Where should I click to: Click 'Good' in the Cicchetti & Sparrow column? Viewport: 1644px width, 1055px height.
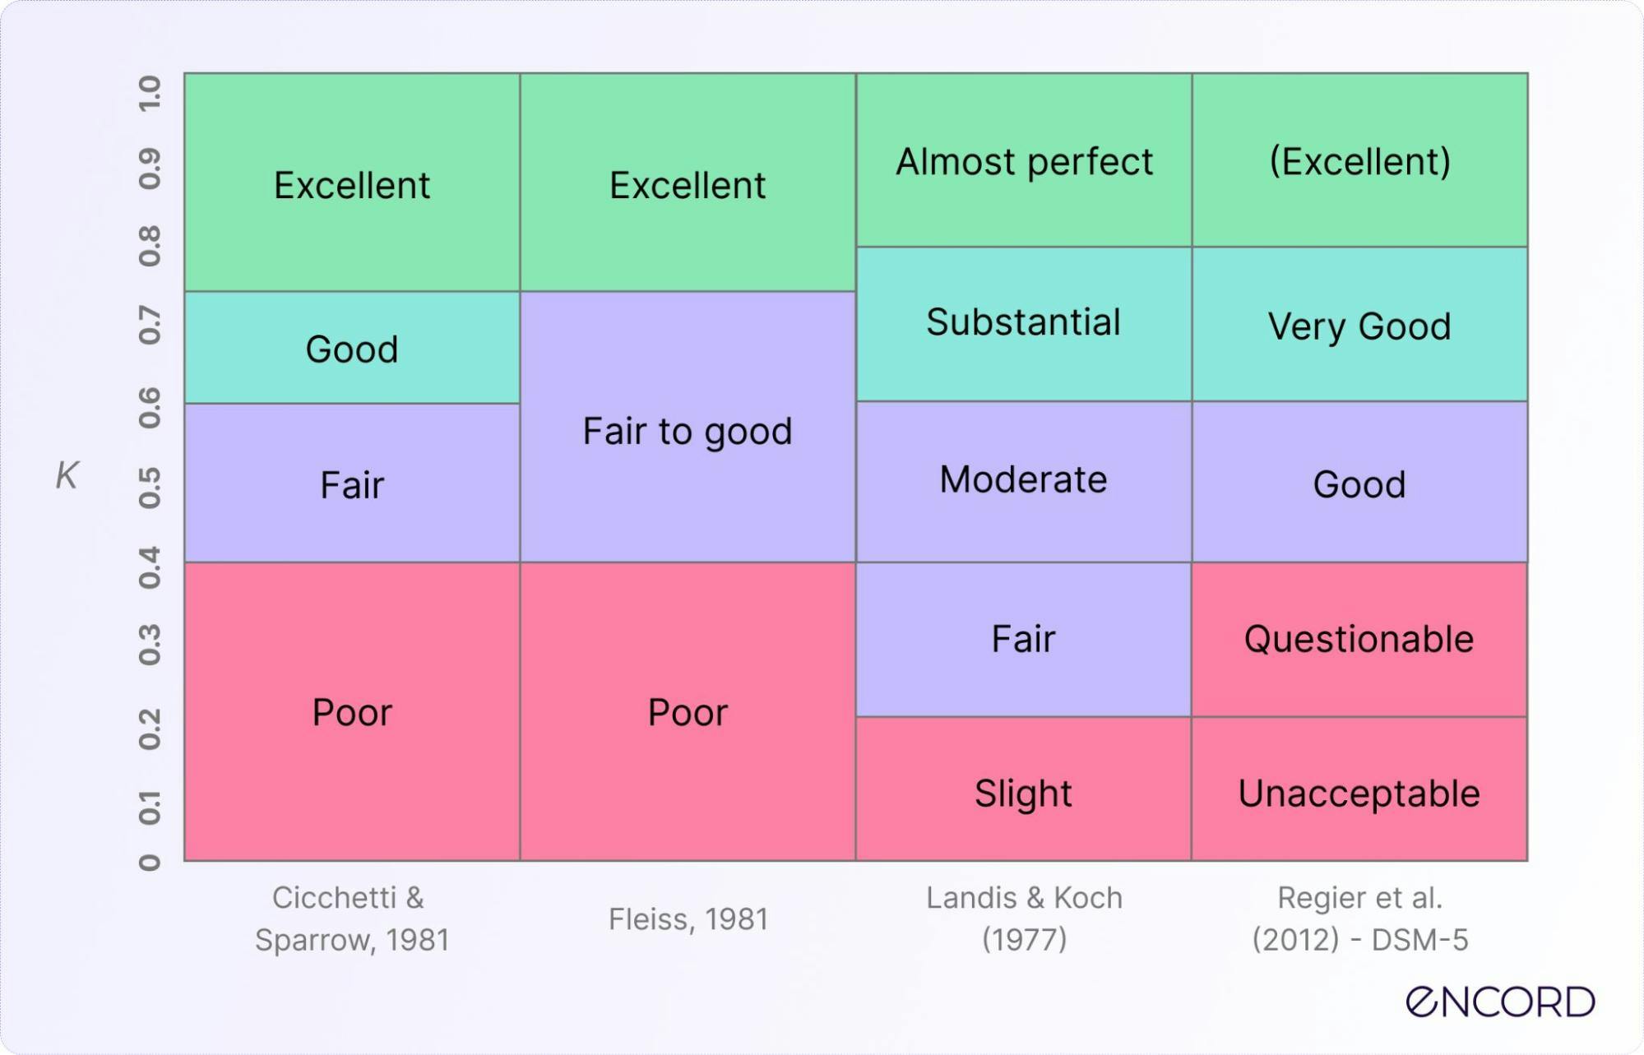352,349
